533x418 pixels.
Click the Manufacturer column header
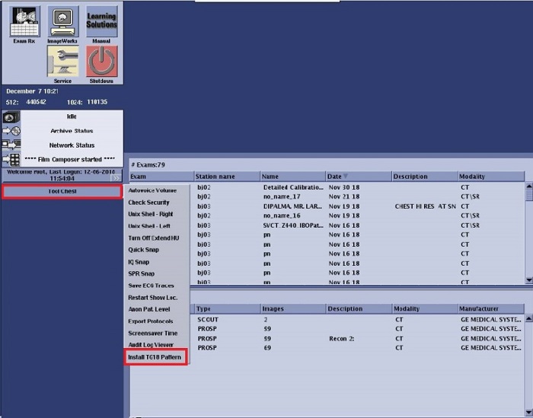click(490, 308)
